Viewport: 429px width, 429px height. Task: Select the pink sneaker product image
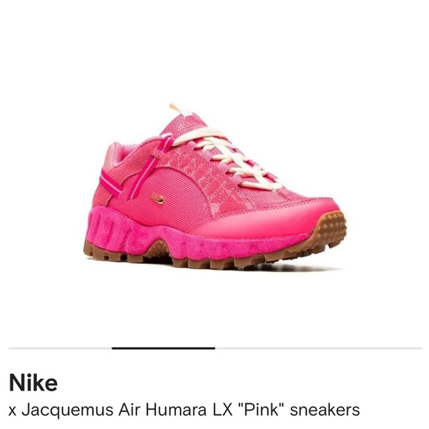pos(215,186)
